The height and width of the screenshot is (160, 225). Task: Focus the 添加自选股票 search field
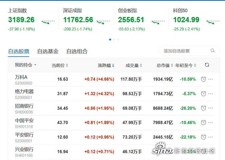pyautogui.click(x=189, y=51)
